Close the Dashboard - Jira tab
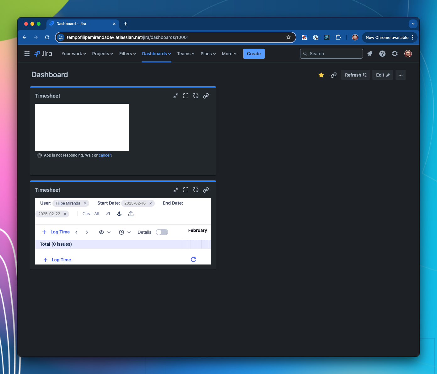Image resolution: width=437 pixels, height=374 pixels. [x=114, y=24]
